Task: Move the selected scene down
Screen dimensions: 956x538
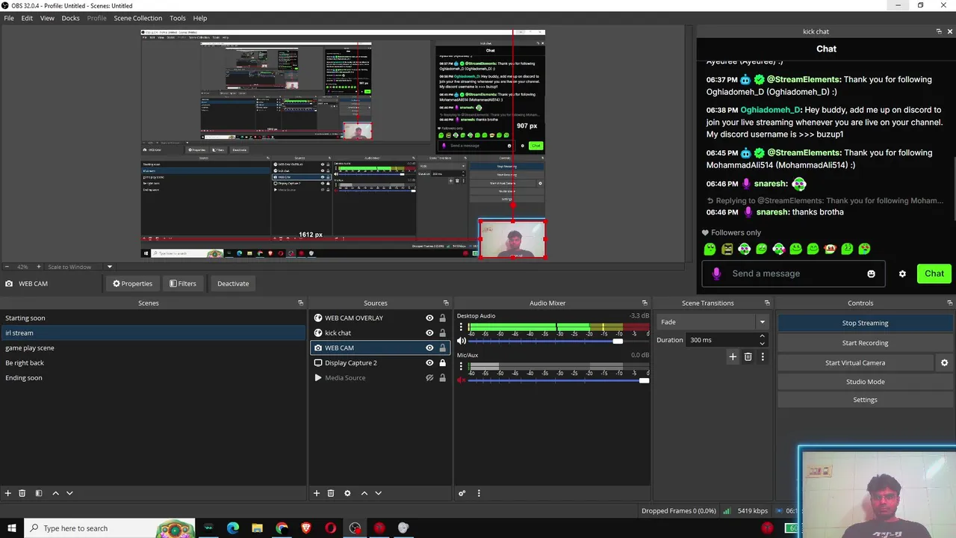Action: click(69, 493)
